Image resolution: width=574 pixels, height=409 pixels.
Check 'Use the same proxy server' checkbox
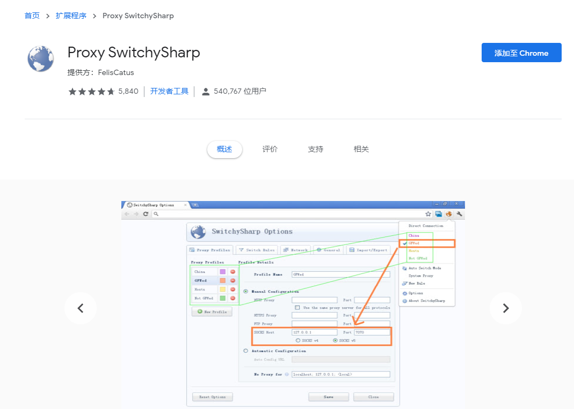pyautogui.click(x=297, y=308)
